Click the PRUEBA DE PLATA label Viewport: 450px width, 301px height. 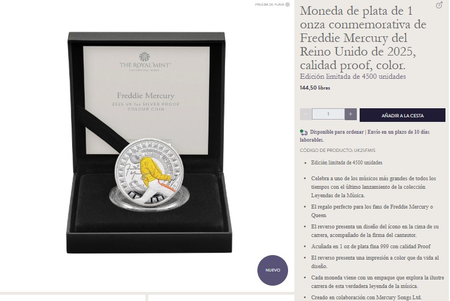tap(269, 5)
